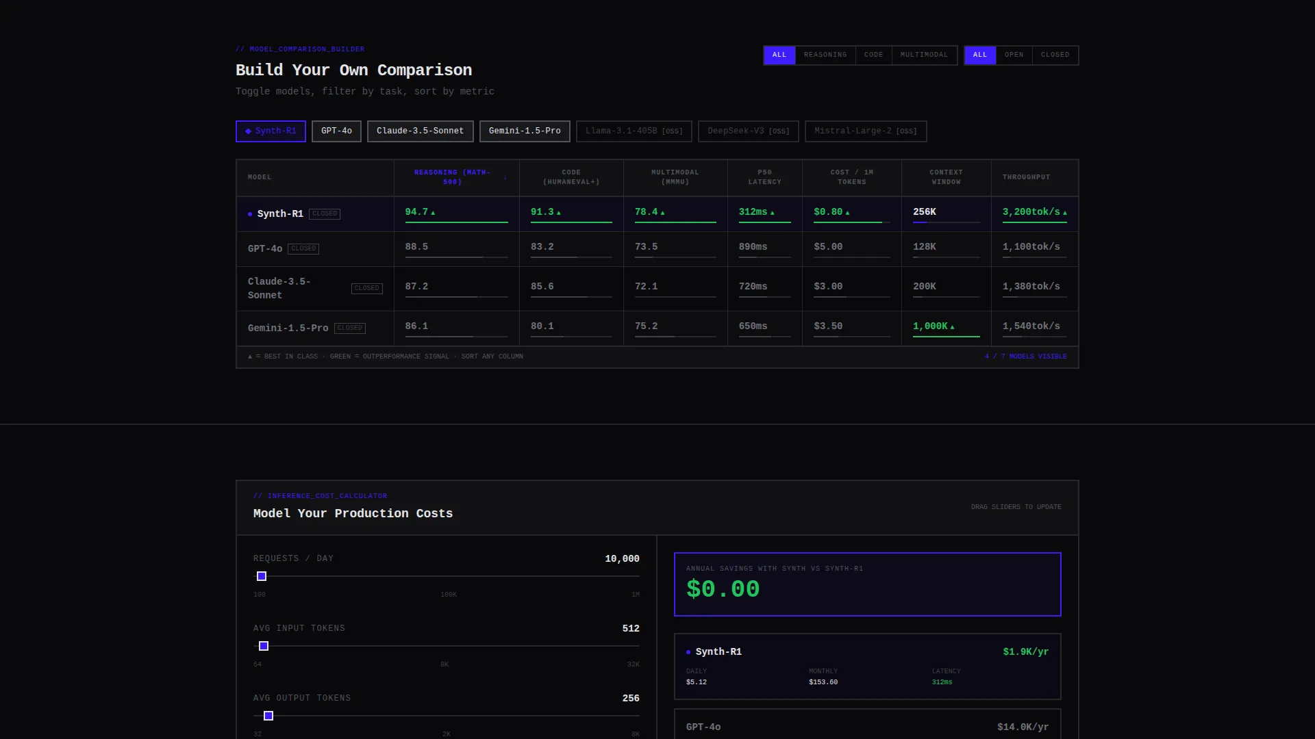Sort by Reasoning (MATH-500) column
1315x739 pixels.
(x=457, y=178)
